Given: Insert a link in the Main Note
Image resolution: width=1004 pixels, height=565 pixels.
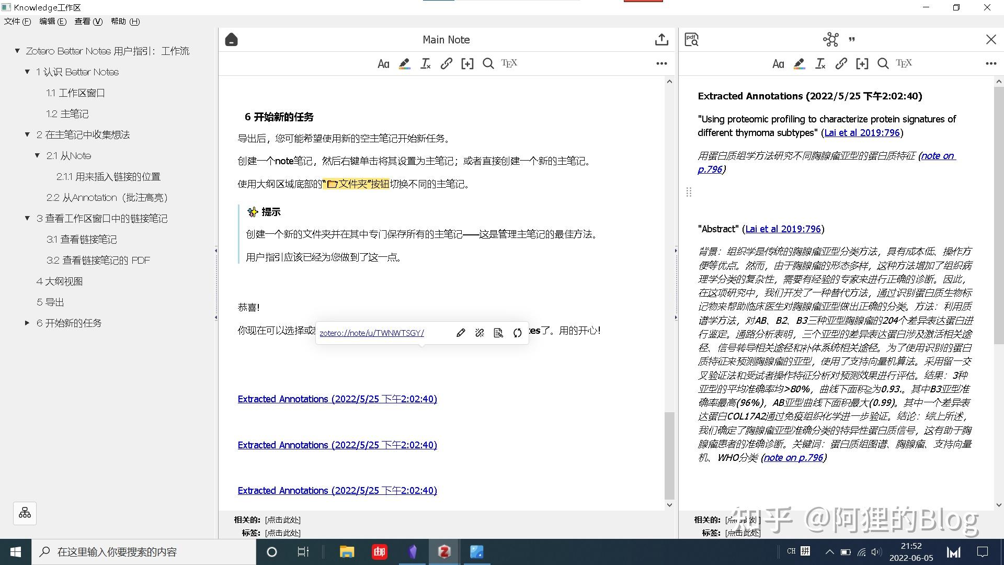Looking at the screenshot, I should pos(446,63).
